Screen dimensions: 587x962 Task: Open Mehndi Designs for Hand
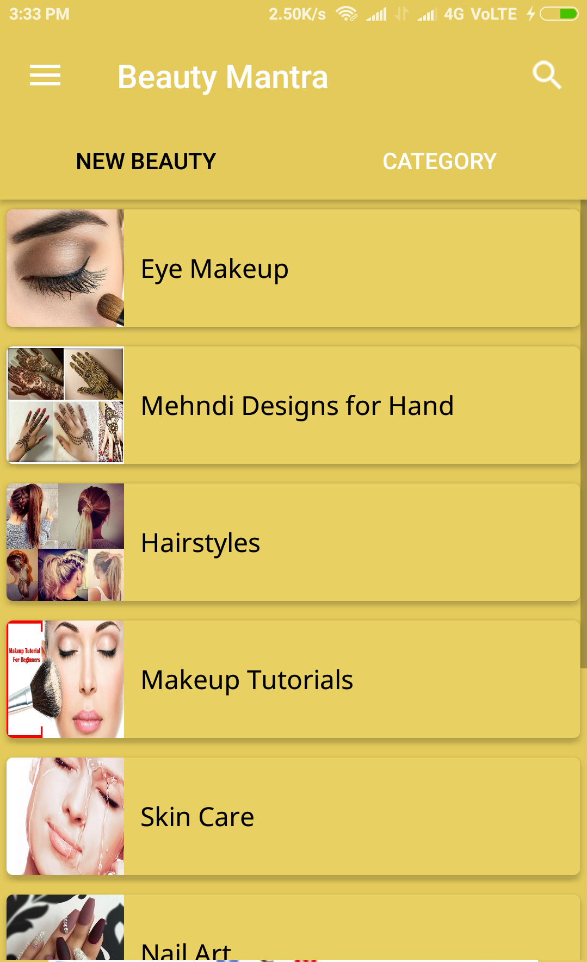tap(293, 405)
